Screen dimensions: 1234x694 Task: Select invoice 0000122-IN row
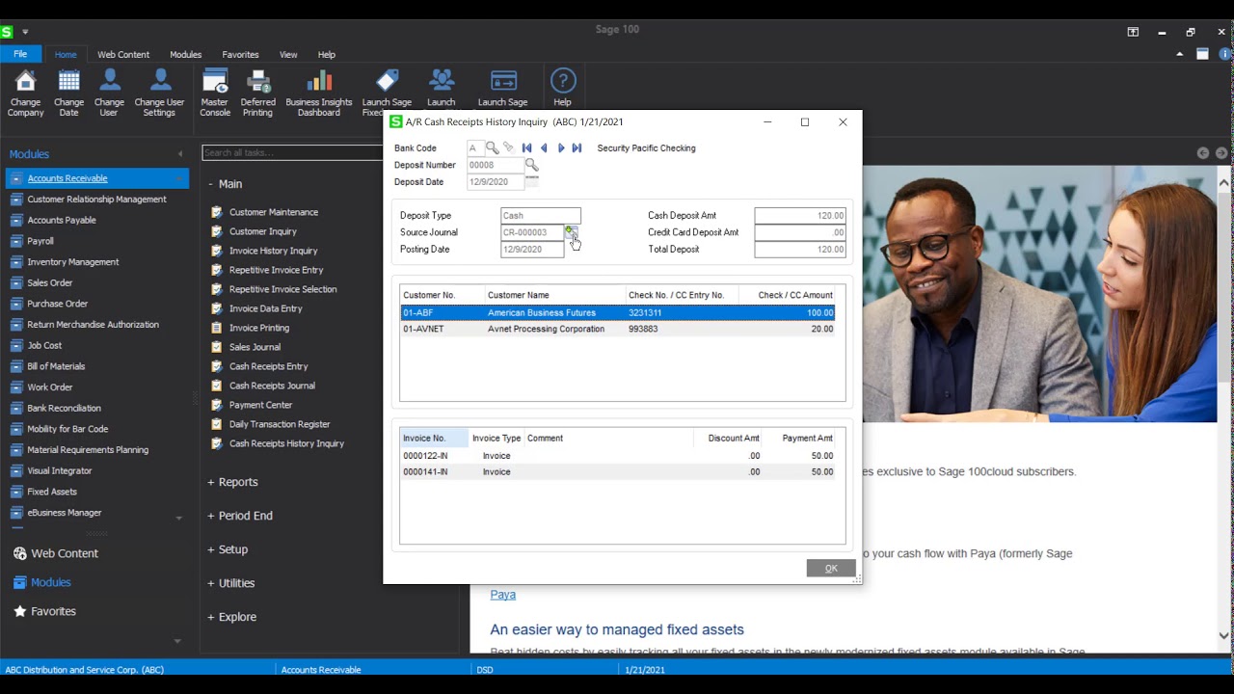[x=618, y=456]
